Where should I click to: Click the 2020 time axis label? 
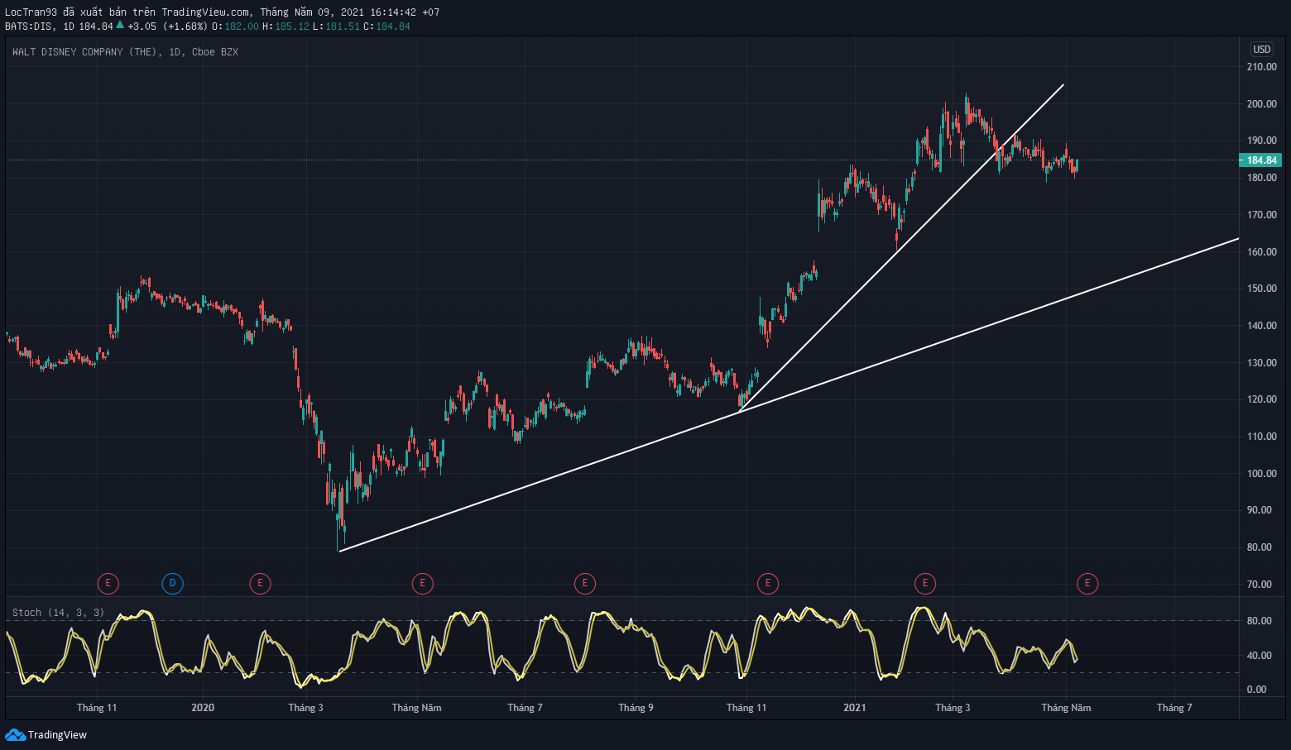point(203,708)
